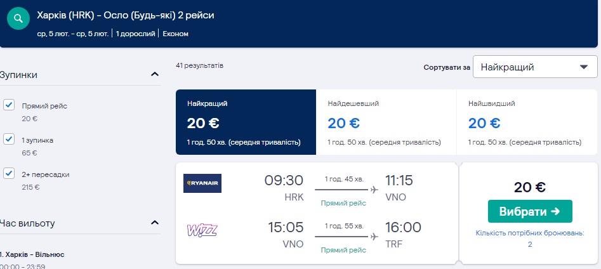Image resolution: width=601 pixels, height=269 pixels.
Task: Select the Найкращий results tab
Action: pyautogui.click(x=246, y=122)
